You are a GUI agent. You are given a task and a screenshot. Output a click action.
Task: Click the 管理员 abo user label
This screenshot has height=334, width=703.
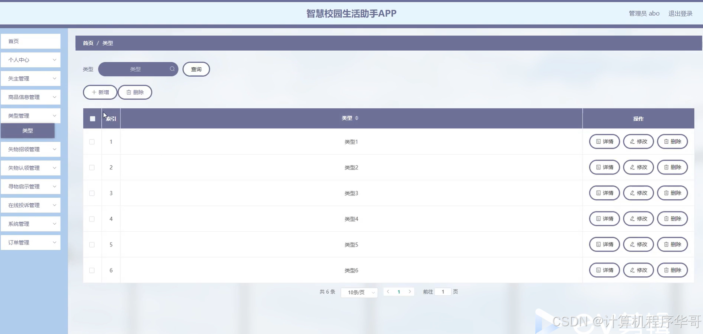point(644,14)
